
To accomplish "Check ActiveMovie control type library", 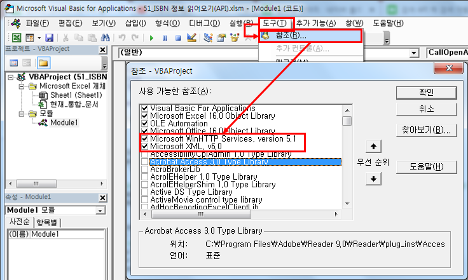I will point(145,200).
